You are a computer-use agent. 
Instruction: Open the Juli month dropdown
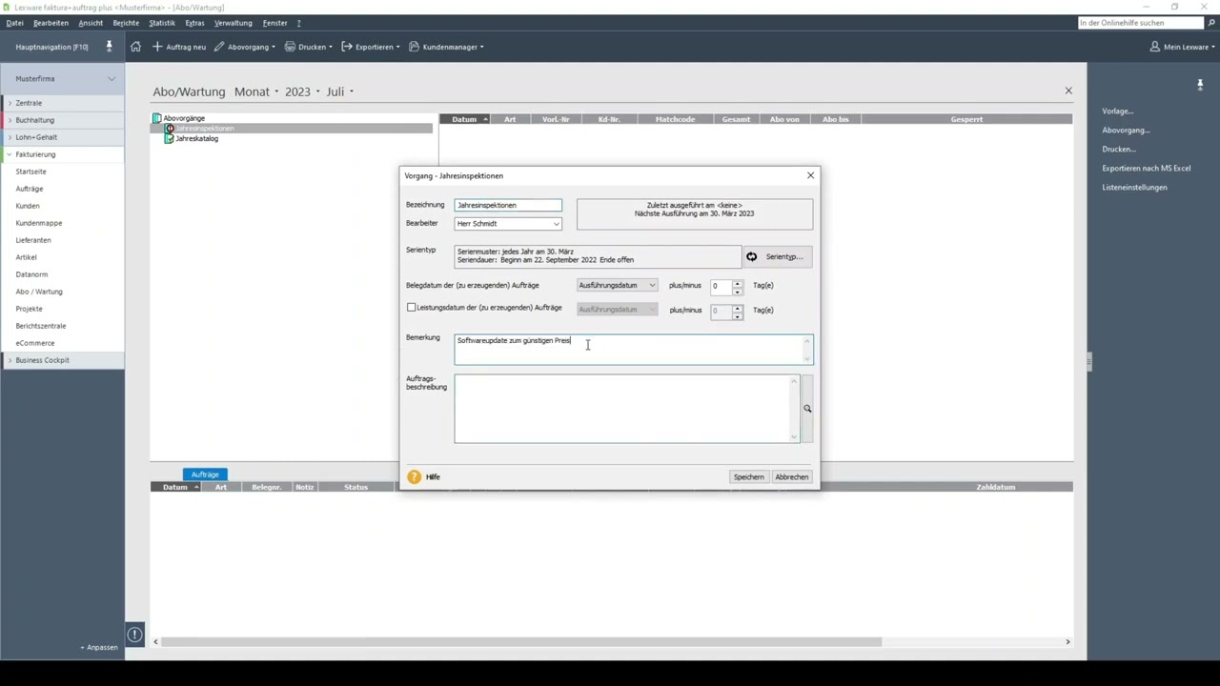pyautogui.click(x=339, y=91)
